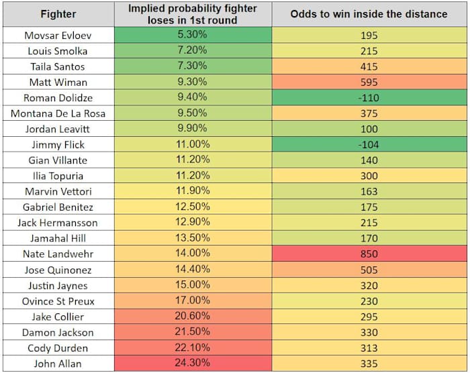
Task: Click Roman Dolidze's green -110 odds cell
Action: [x=369, y=97]
